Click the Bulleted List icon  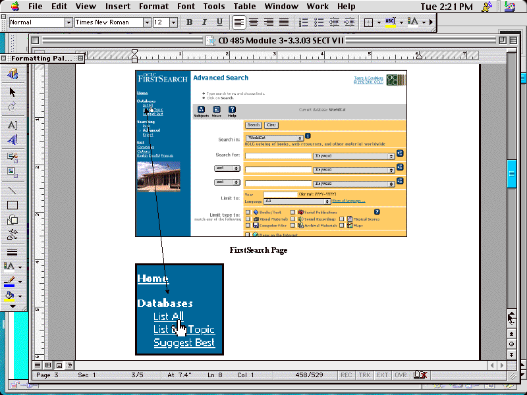coord(319,22)
